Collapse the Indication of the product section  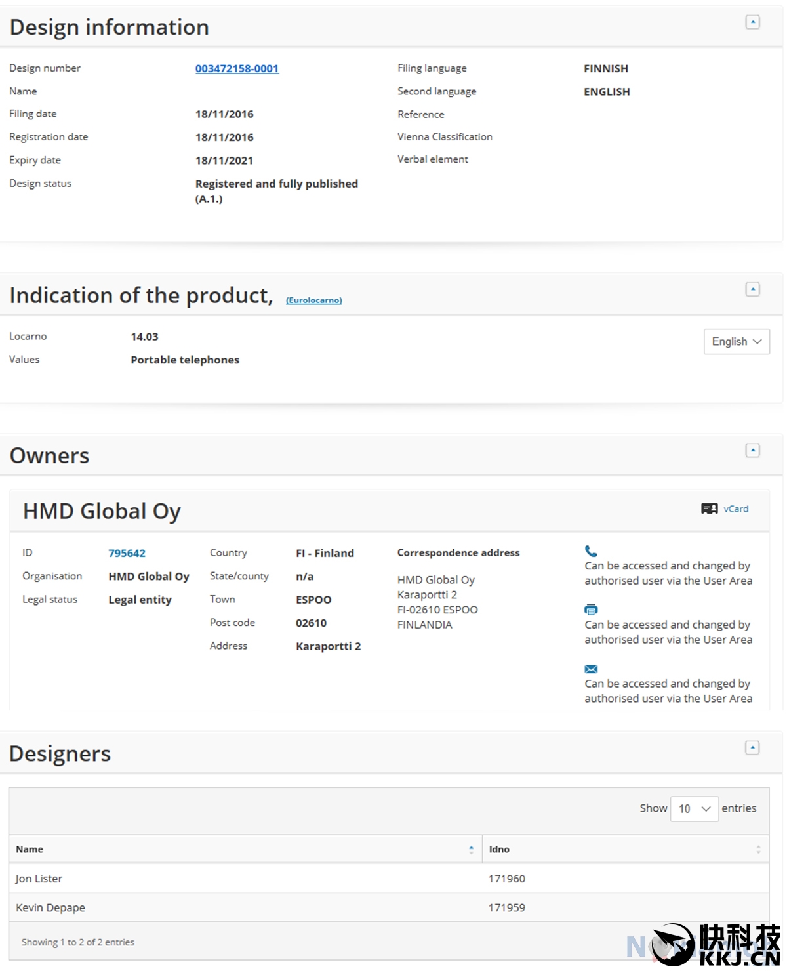(x=752, y=289)
